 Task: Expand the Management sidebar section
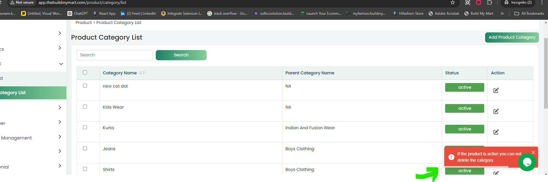coord(60,137)
